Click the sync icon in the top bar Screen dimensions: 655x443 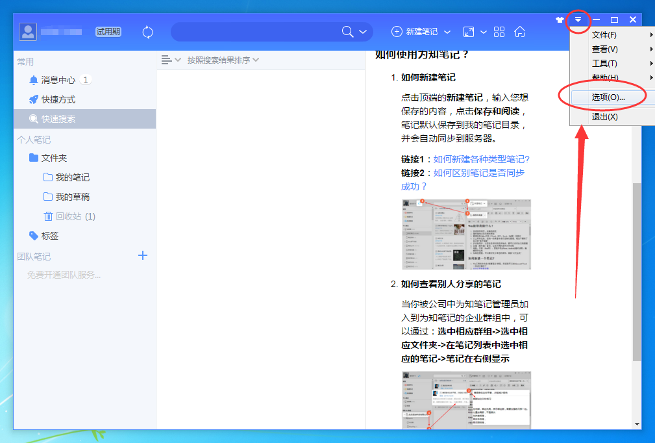click(147, 31)
